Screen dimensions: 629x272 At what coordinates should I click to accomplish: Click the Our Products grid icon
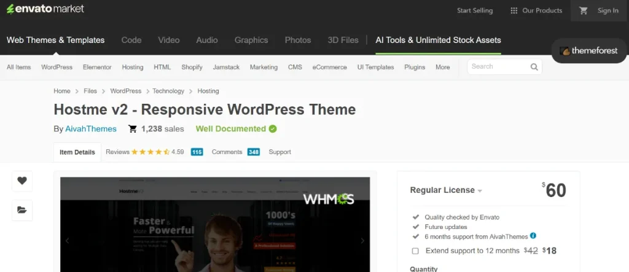(514, 11)
